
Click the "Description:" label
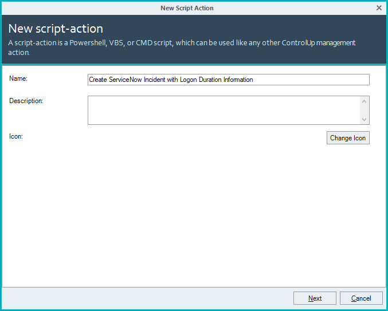pos(26,101)
